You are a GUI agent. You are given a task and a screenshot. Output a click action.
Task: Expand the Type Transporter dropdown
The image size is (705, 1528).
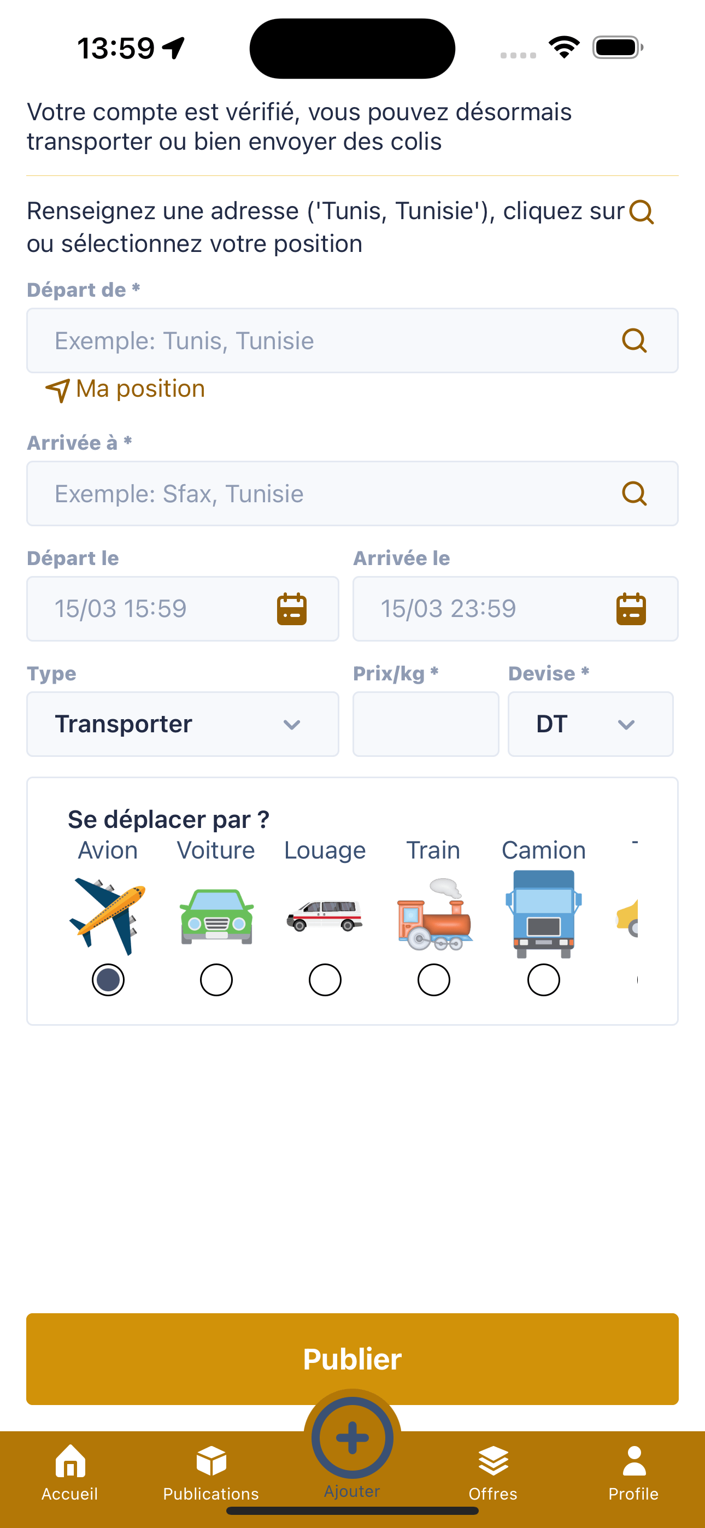click(x=183, y=724)
